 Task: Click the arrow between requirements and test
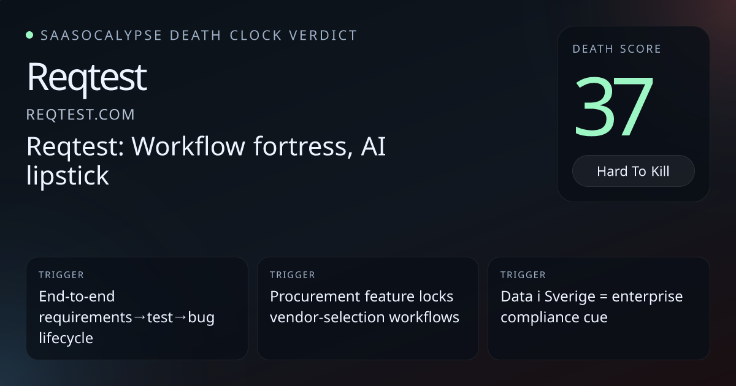tap(139, 317)
